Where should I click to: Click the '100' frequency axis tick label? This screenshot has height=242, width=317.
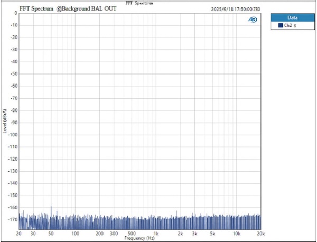coord(76,234)
